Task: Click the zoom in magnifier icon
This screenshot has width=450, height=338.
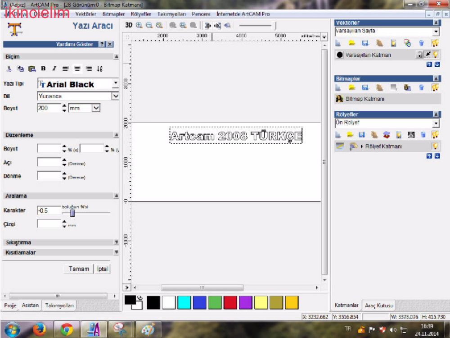Action: click(x=139, y=25)
